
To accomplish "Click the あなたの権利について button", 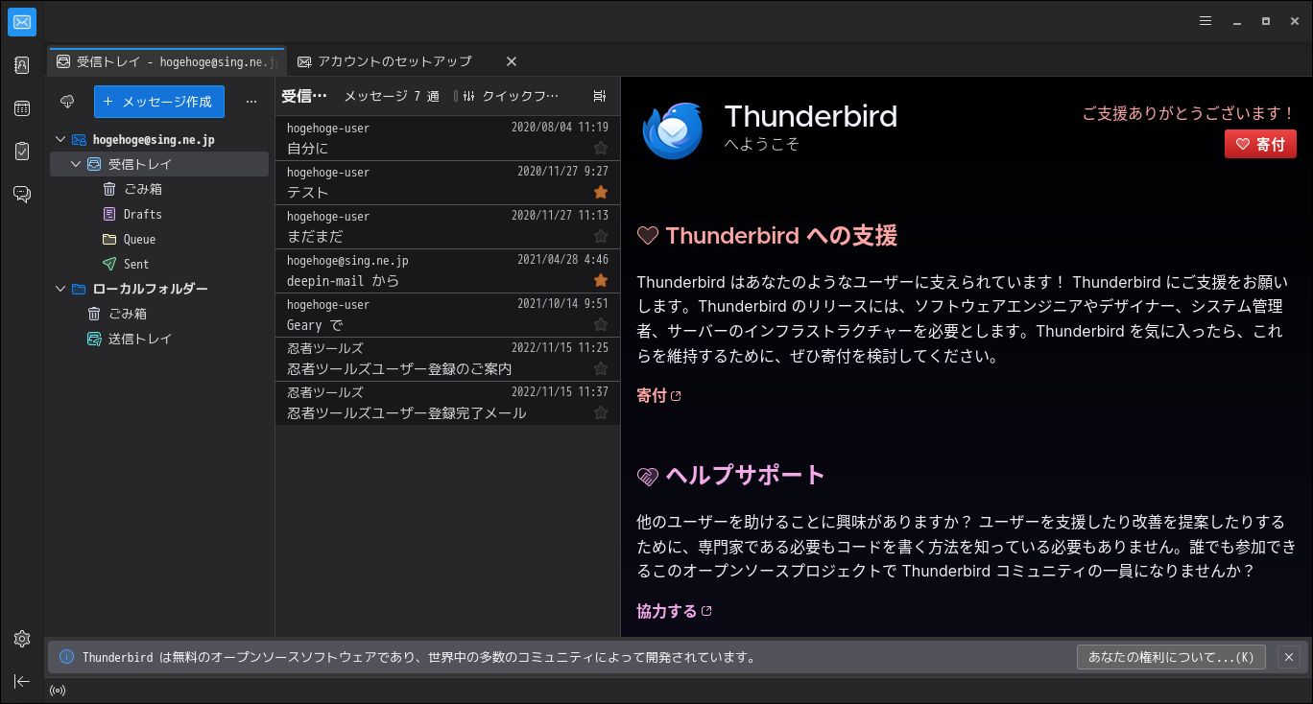I will [1171, 657].
